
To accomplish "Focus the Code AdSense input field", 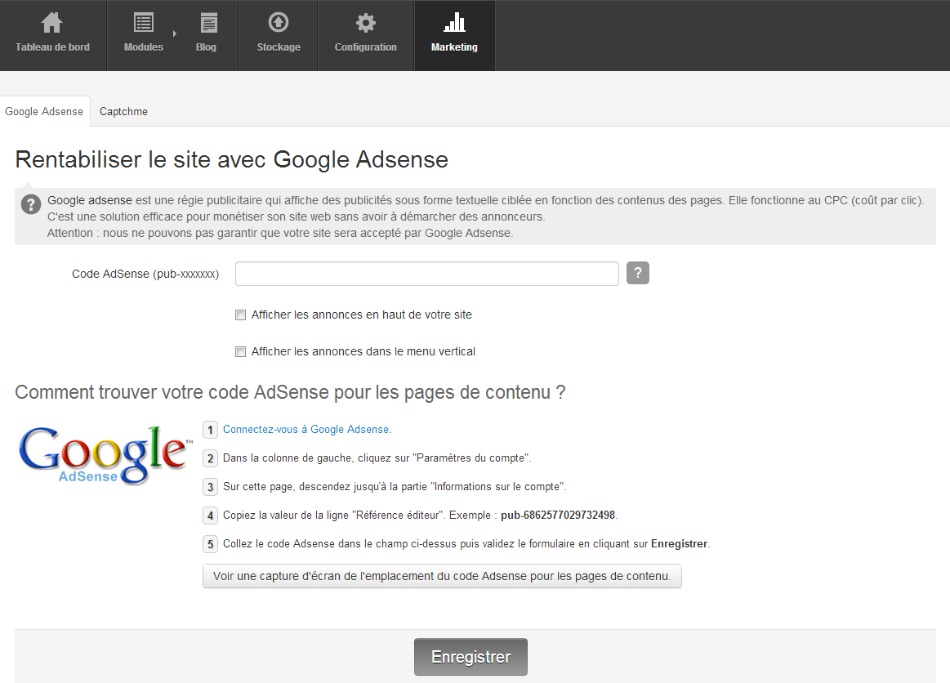I will click(427, 274).
